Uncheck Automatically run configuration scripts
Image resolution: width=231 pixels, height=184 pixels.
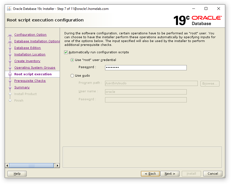[66, 52]
